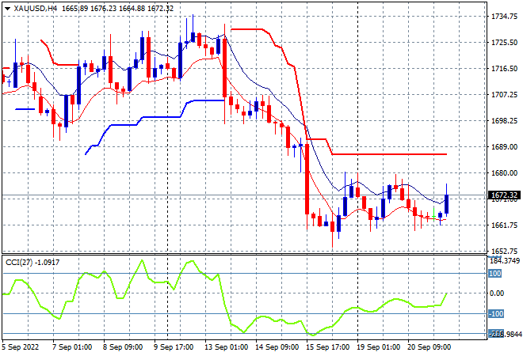523x356 pixels.
Task: Click the 1661.75 price axis label
Action: point(504,225)
